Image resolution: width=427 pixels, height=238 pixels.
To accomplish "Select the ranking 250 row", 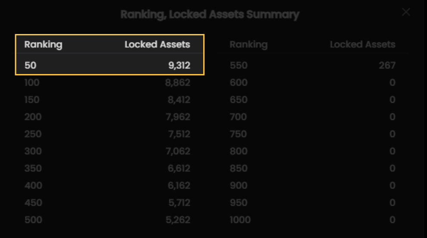I will [x=107, y=134].
